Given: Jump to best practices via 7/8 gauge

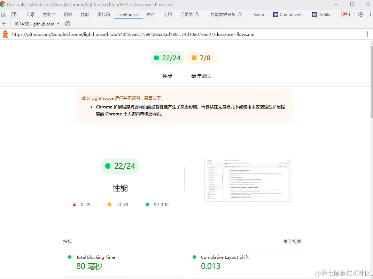Looking at the screenshot, I should click(x=201, y=58).
